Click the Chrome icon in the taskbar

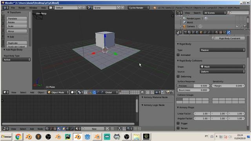pyautogui.click(x=18, y=137)
